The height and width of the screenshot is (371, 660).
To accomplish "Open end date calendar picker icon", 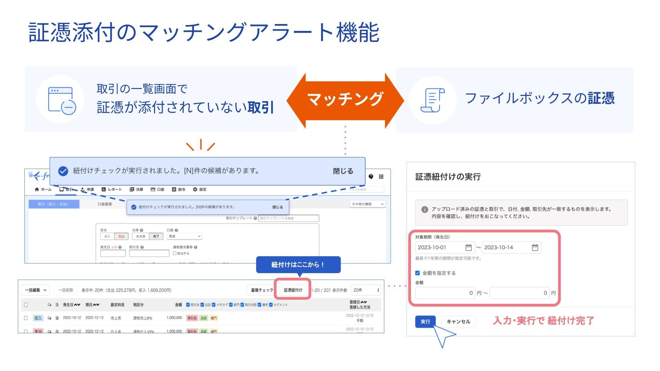I will click(x=535, y=248).
